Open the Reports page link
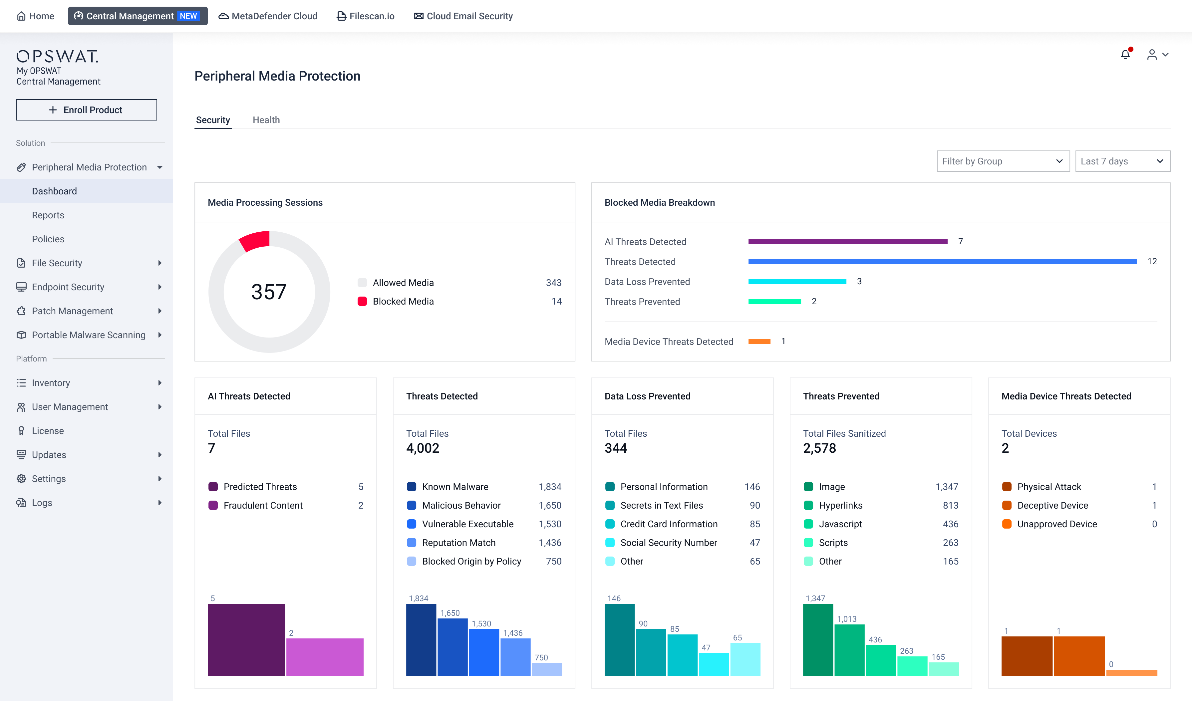Image resolution: width=1192 pixels, height=701 pixels. click(48, 215)
